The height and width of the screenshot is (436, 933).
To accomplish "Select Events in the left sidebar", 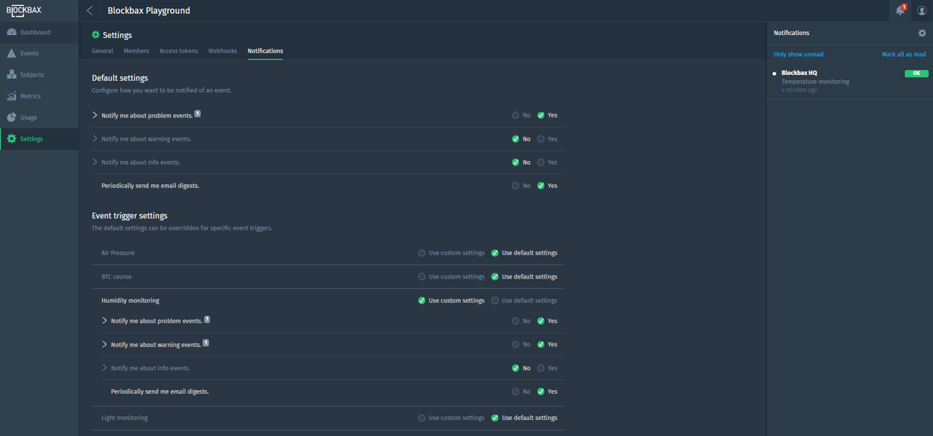I will (28, 52).
